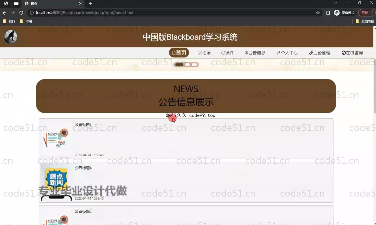The image size is (376, 225).
Task: Click the incognito mode (无痕模式) icon
Action: 337,12
